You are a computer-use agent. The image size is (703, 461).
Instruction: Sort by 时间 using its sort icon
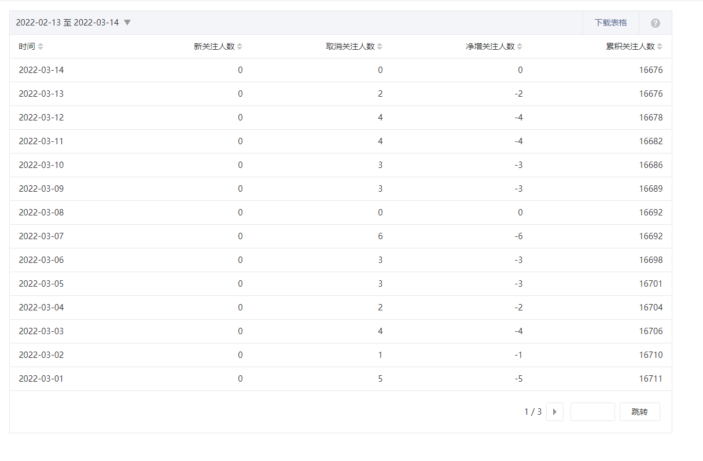[x=41, y=46]
